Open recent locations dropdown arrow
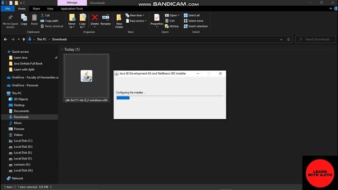Viewport: 338px width, 190px height. point(18,40)
